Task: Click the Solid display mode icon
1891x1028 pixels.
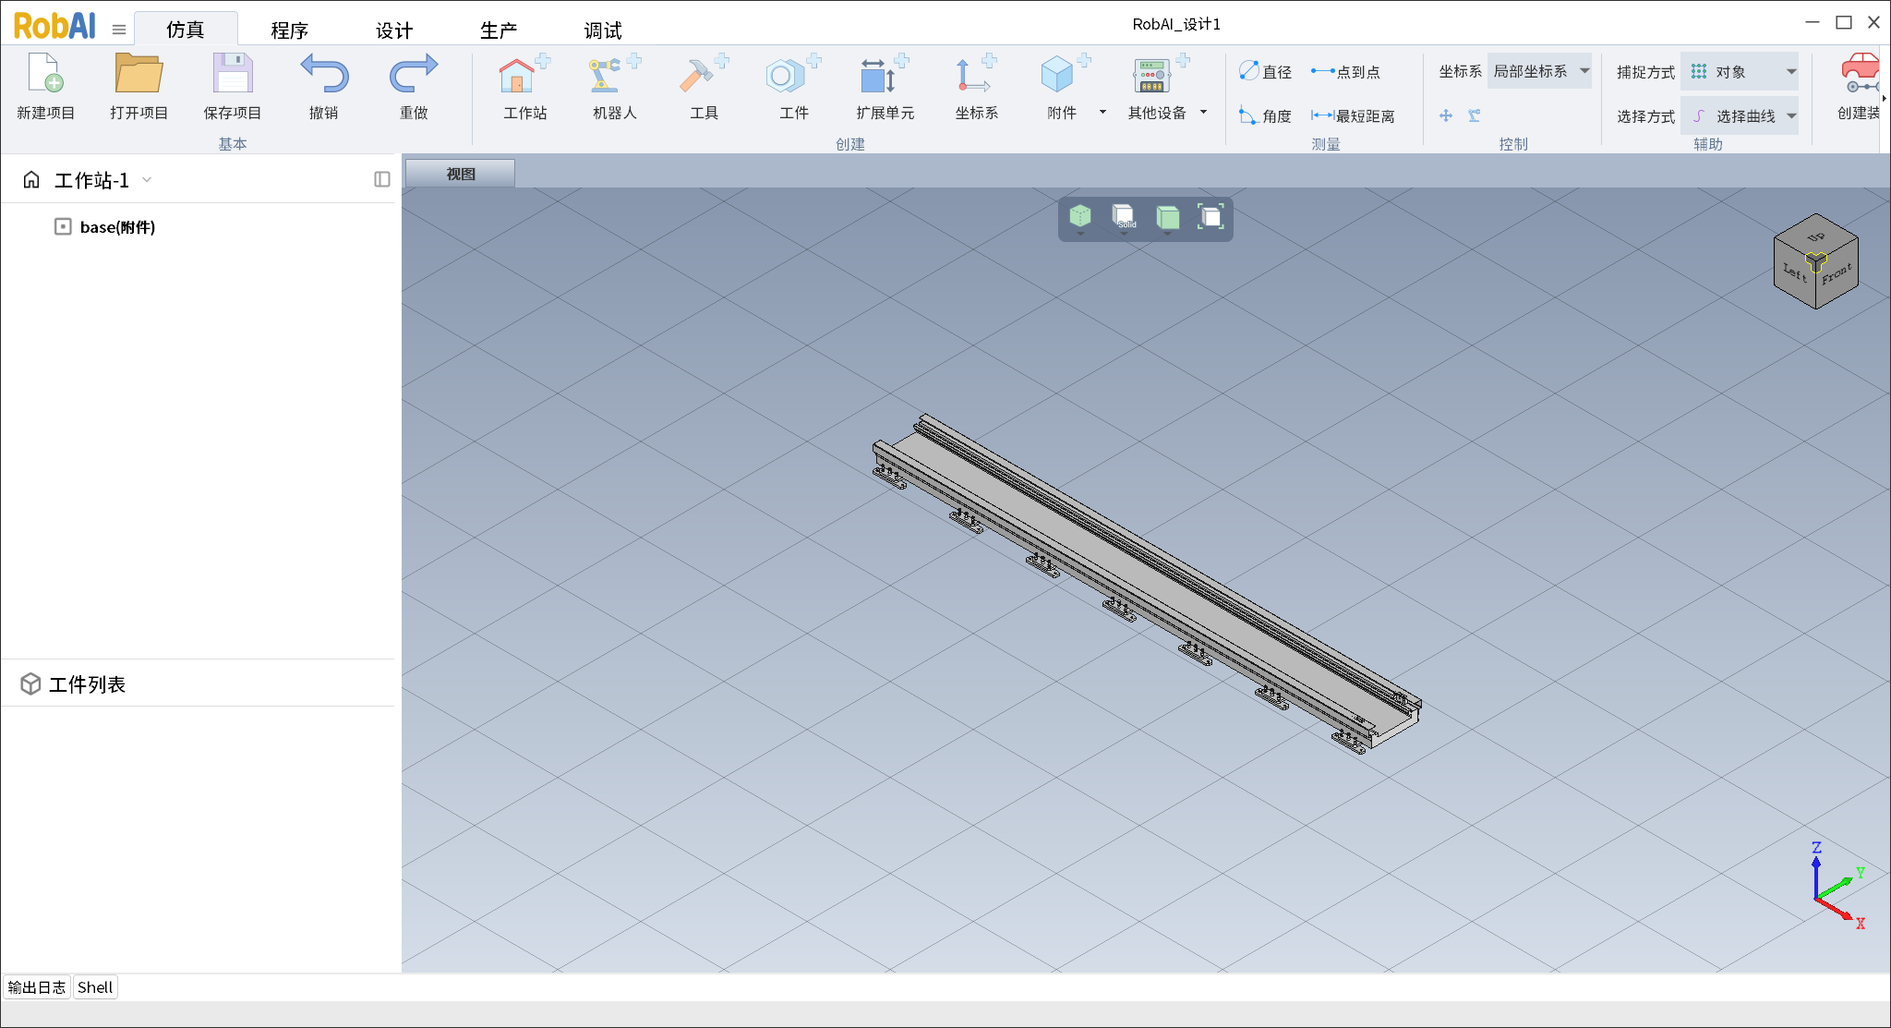Action: 1124,216
